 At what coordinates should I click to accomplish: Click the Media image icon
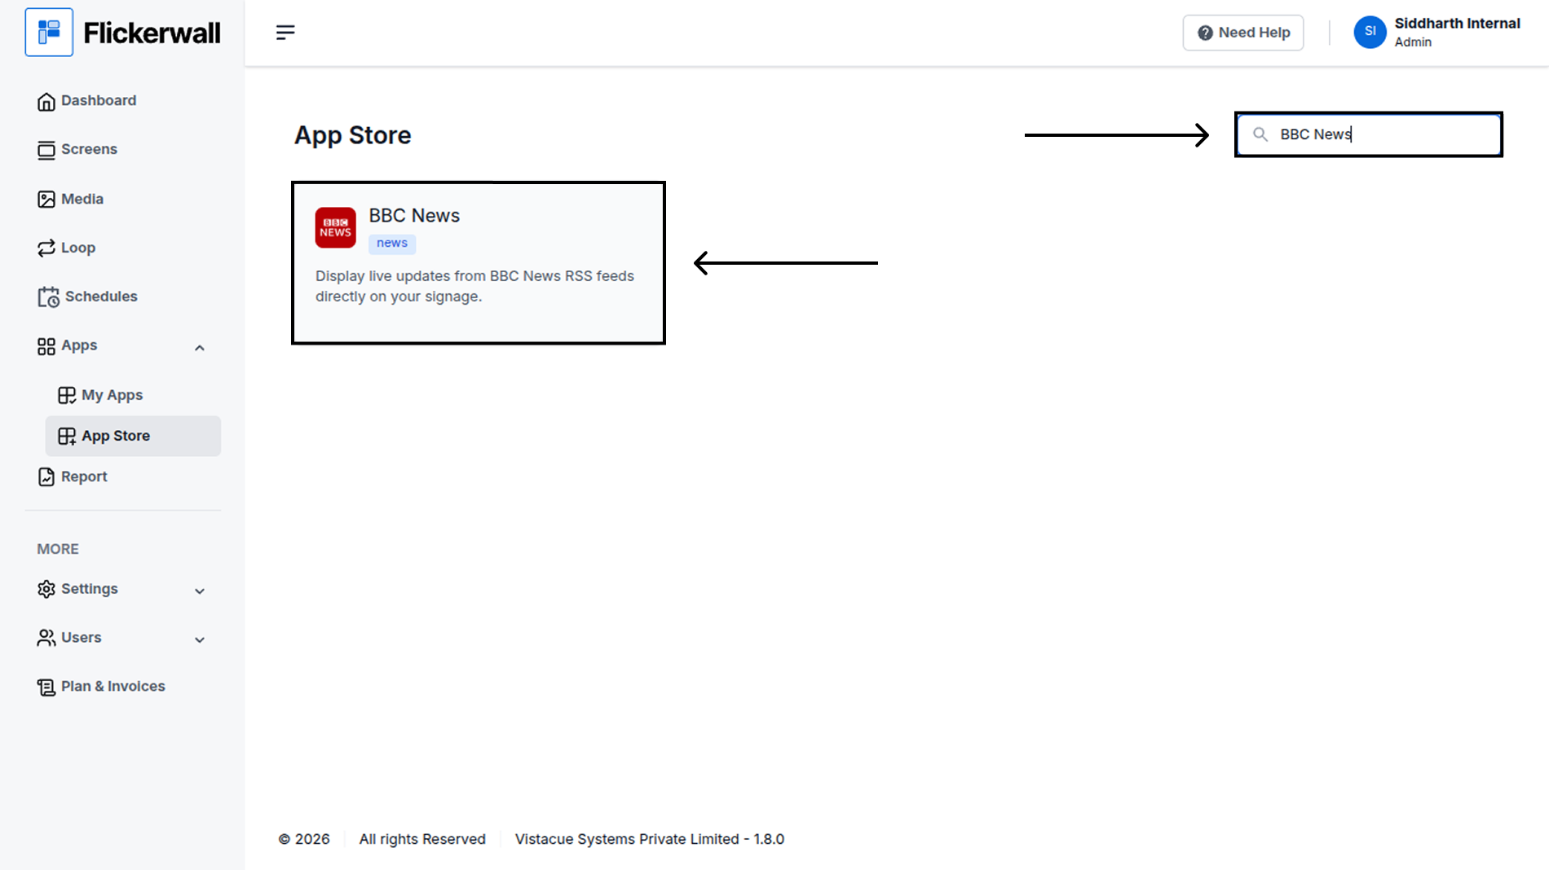(46, 200)
